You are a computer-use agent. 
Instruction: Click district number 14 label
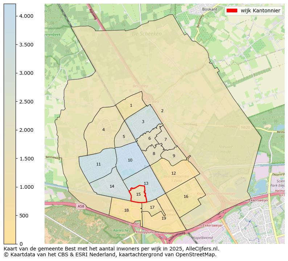pos(112,187)
